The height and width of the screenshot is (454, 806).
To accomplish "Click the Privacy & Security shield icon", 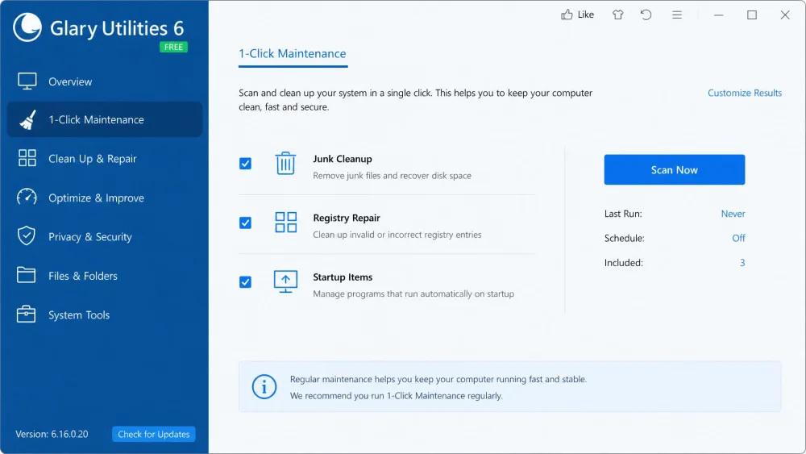I will [x=27, y=236].
